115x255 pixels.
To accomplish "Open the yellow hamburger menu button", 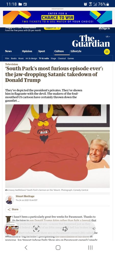I will coord(107,52).
